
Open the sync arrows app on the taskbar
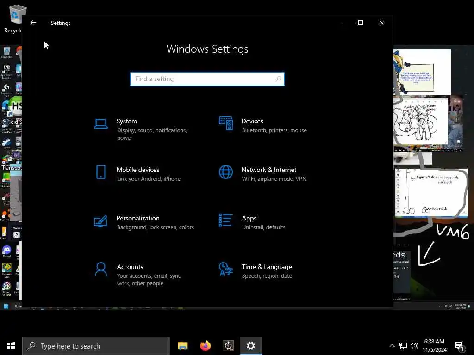(228, 346)
